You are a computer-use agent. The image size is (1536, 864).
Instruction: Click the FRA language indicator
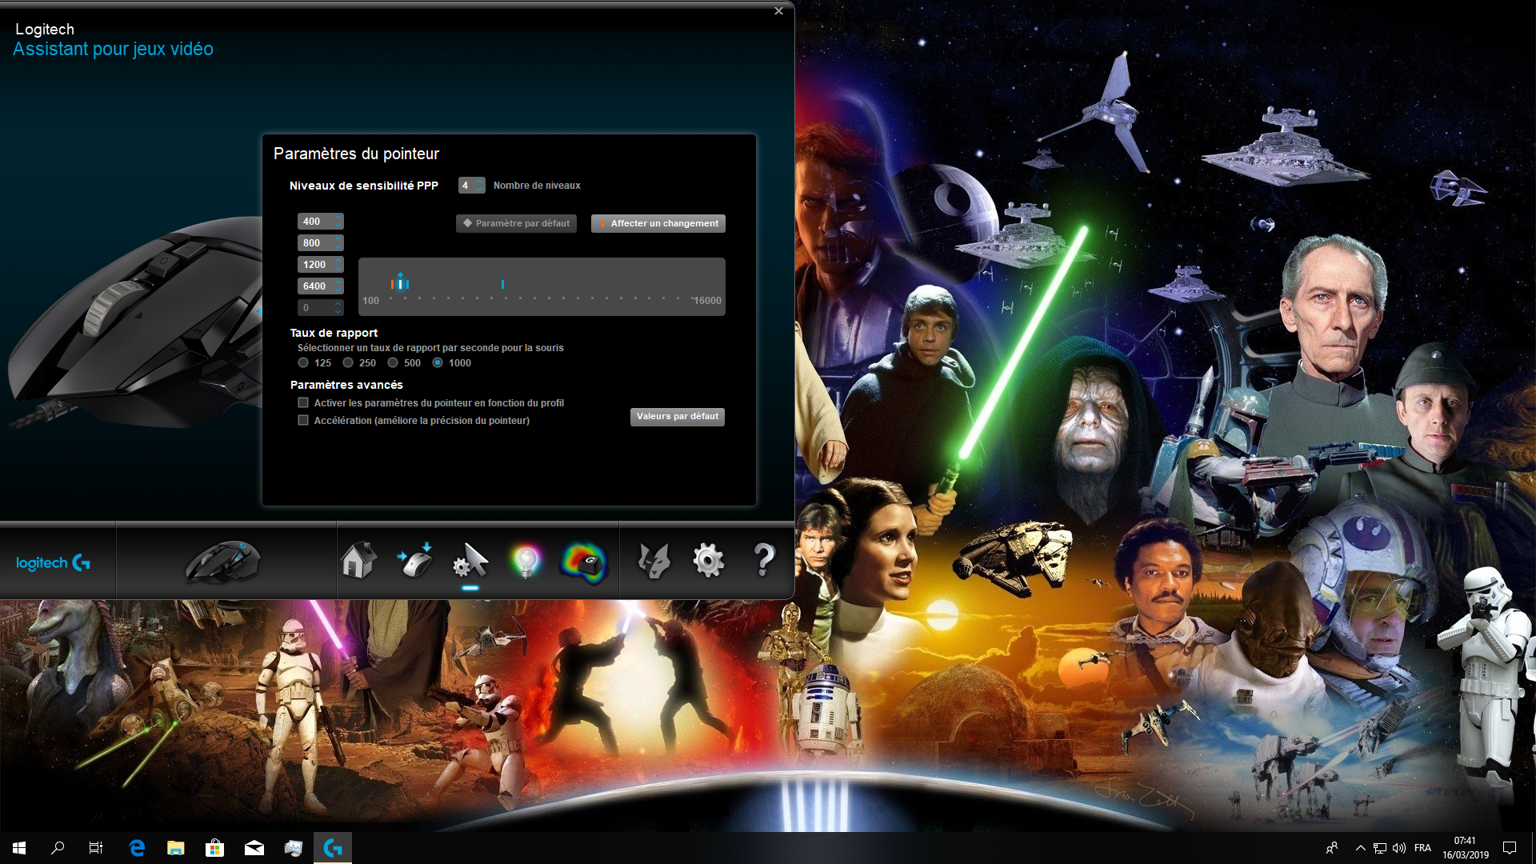[1422, 848]
